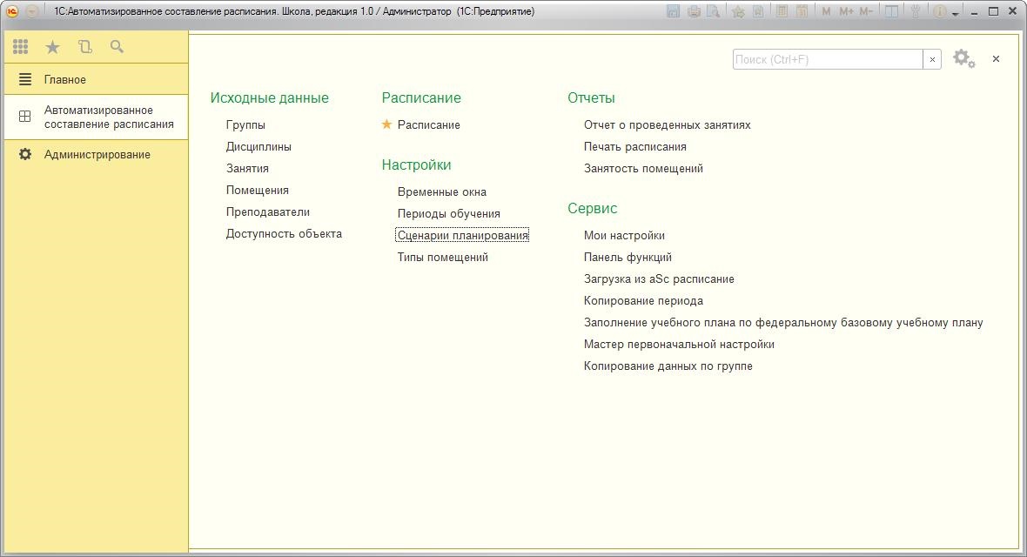This screenshot has height=557, width=1027.
Task: Open the sections grid menu icon
Action: [x=21, y=47]
